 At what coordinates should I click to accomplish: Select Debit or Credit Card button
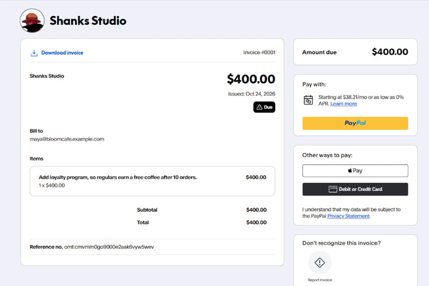pyautogui.click(x=355, y=189)
